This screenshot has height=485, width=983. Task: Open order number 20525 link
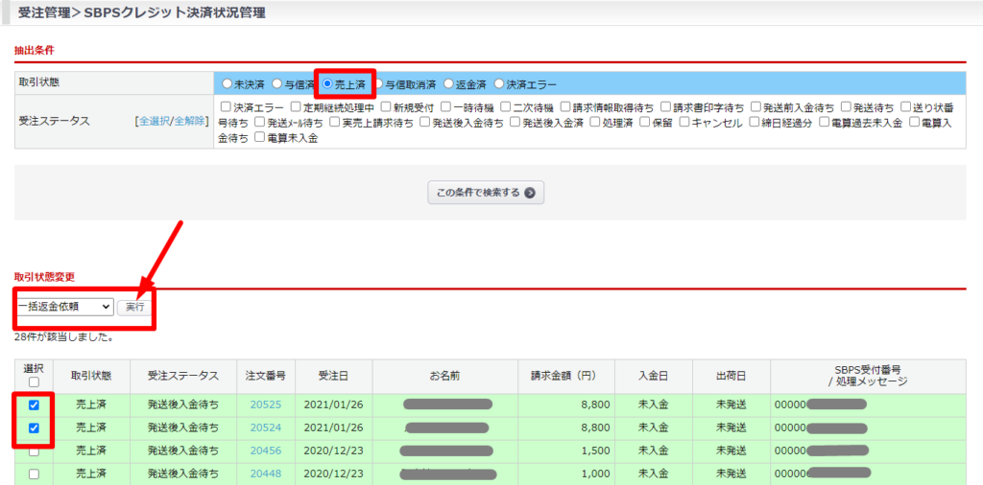(265, 404)
